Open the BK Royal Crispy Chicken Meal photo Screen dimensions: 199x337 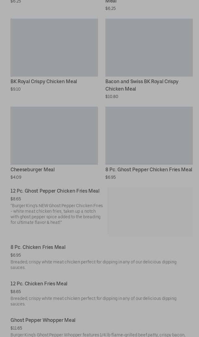(54, 47)
